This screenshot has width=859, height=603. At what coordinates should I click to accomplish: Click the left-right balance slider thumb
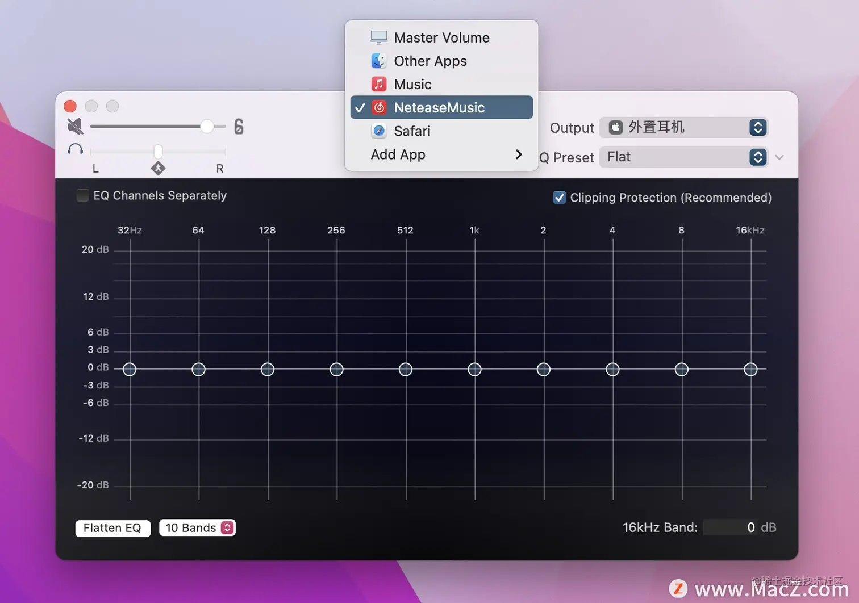click(158, 151)
